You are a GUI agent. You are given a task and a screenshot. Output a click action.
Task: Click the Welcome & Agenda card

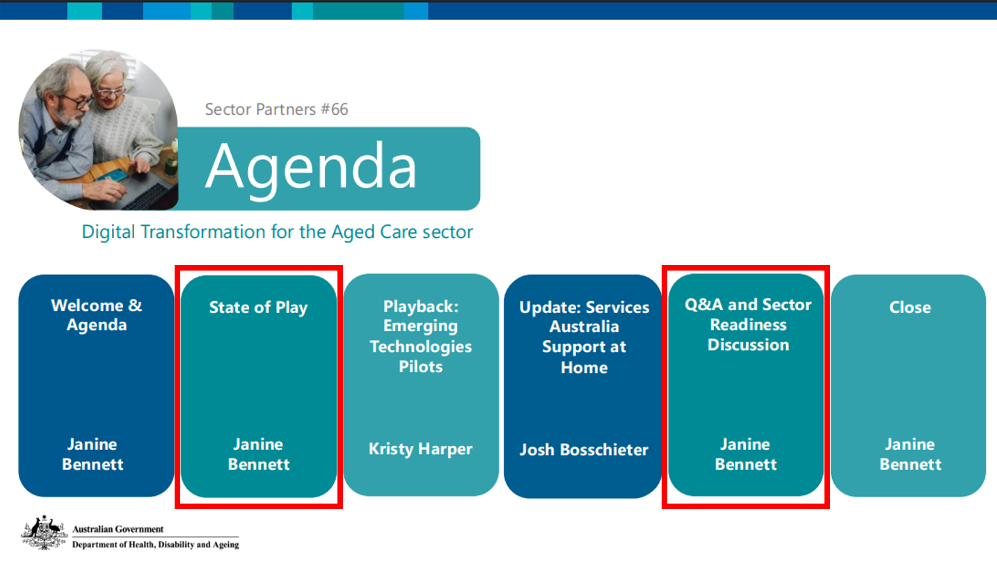tap(96, 385)
